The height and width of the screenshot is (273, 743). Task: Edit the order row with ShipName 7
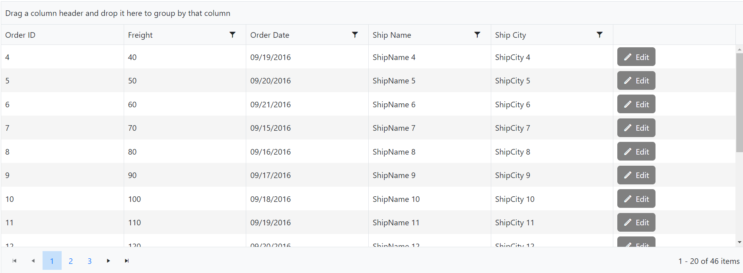(636, 128)
